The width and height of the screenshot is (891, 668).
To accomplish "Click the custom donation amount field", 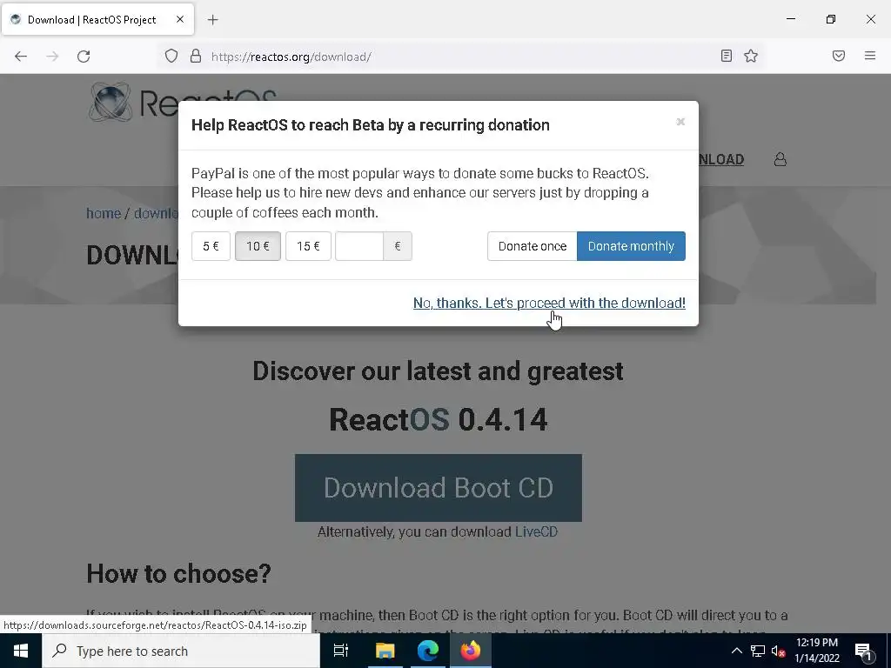I will (x=359, y=246).
